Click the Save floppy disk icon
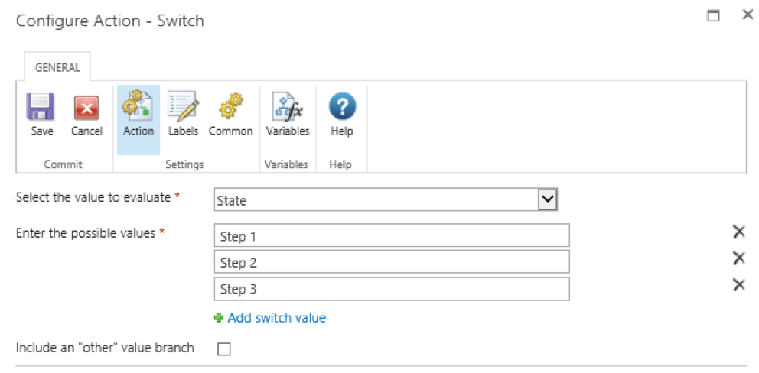 click(41, 106)
